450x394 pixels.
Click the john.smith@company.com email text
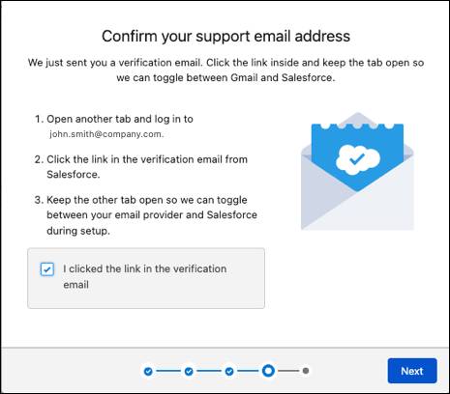tap(106, 134)
